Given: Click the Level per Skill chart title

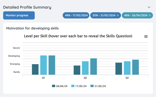Looking at the screenshot, I should coord(78,36).
